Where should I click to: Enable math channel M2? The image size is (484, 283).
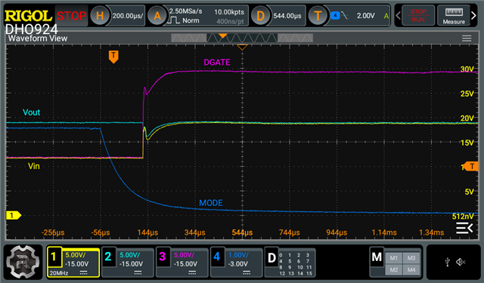[x=394, y=269]
